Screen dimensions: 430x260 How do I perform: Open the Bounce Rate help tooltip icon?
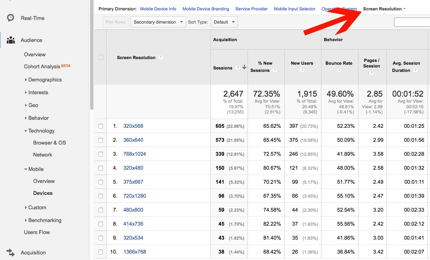point(339,69)
